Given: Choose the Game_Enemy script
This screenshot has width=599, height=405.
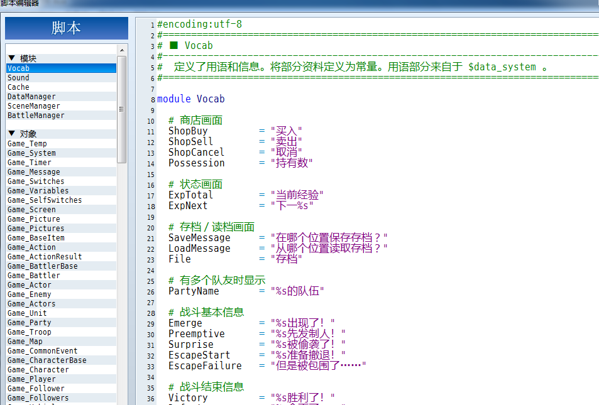Looking at the screenshot, I should 62,294.
